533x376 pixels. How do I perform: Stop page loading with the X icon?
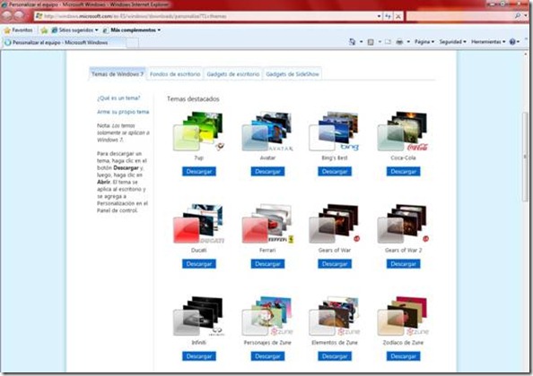pos(398,16)
